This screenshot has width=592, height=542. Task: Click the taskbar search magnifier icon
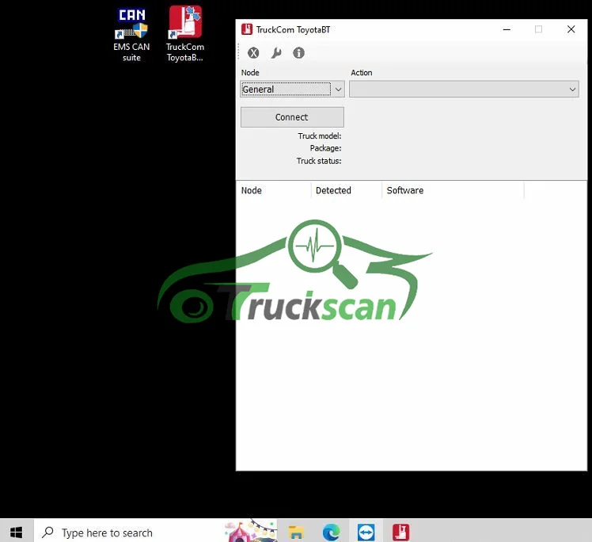click(48, 532)
